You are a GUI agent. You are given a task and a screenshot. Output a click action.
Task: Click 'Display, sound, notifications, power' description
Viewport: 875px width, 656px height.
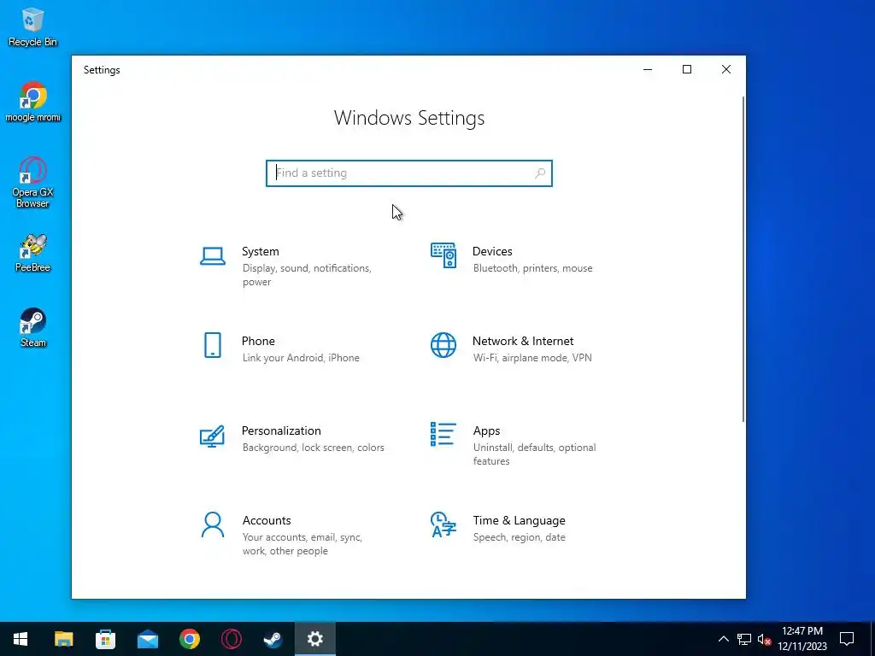pyautogui.click(x=307, y=275)
